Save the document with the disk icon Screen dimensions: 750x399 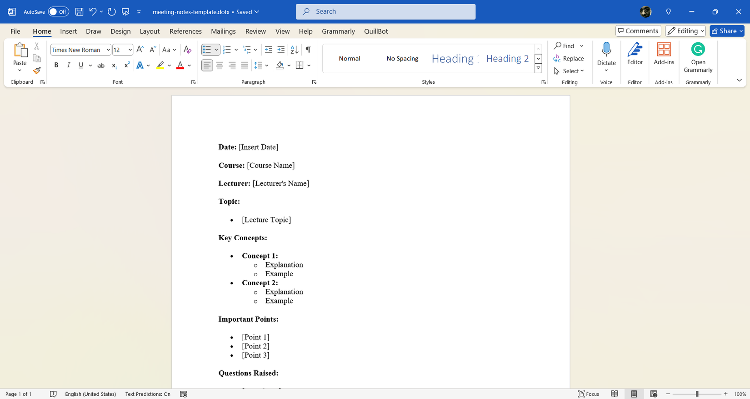79,12
